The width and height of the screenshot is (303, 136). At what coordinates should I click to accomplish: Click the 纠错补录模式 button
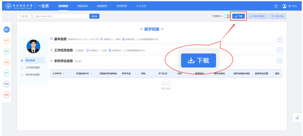(257, 16)
